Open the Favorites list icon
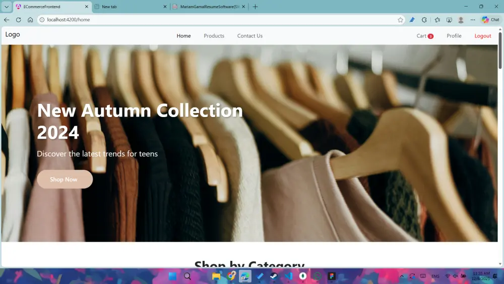Viewport: 504px width, 284px height. tap(437, 20)
